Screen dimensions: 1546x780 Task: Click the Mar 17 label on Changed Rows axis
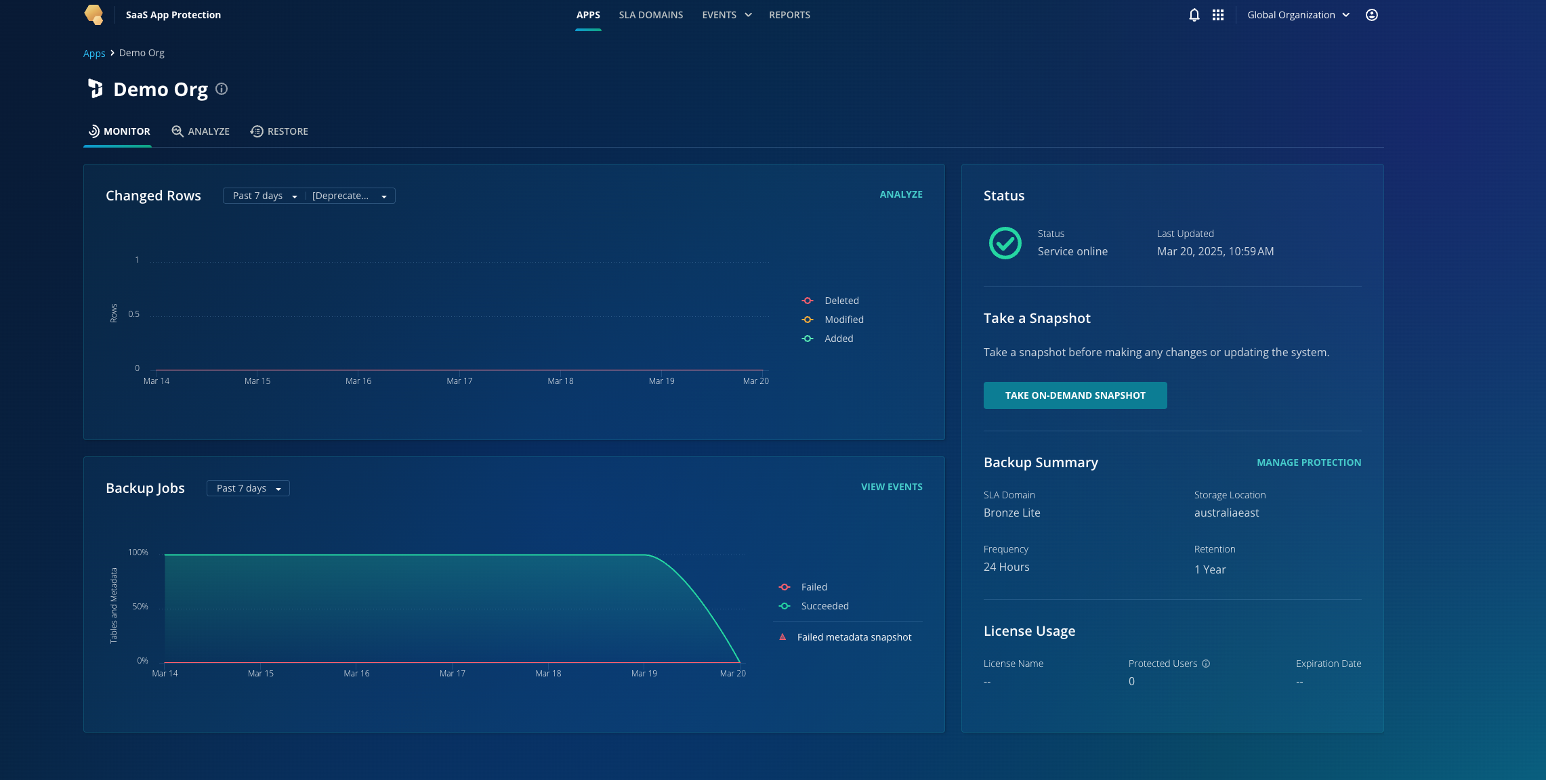coord(459,381)
